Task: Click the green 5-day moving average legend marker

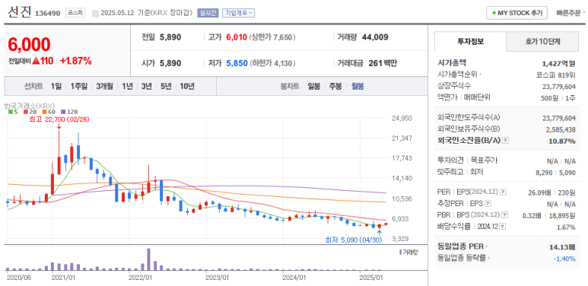Action: click(x=11, y=111)
